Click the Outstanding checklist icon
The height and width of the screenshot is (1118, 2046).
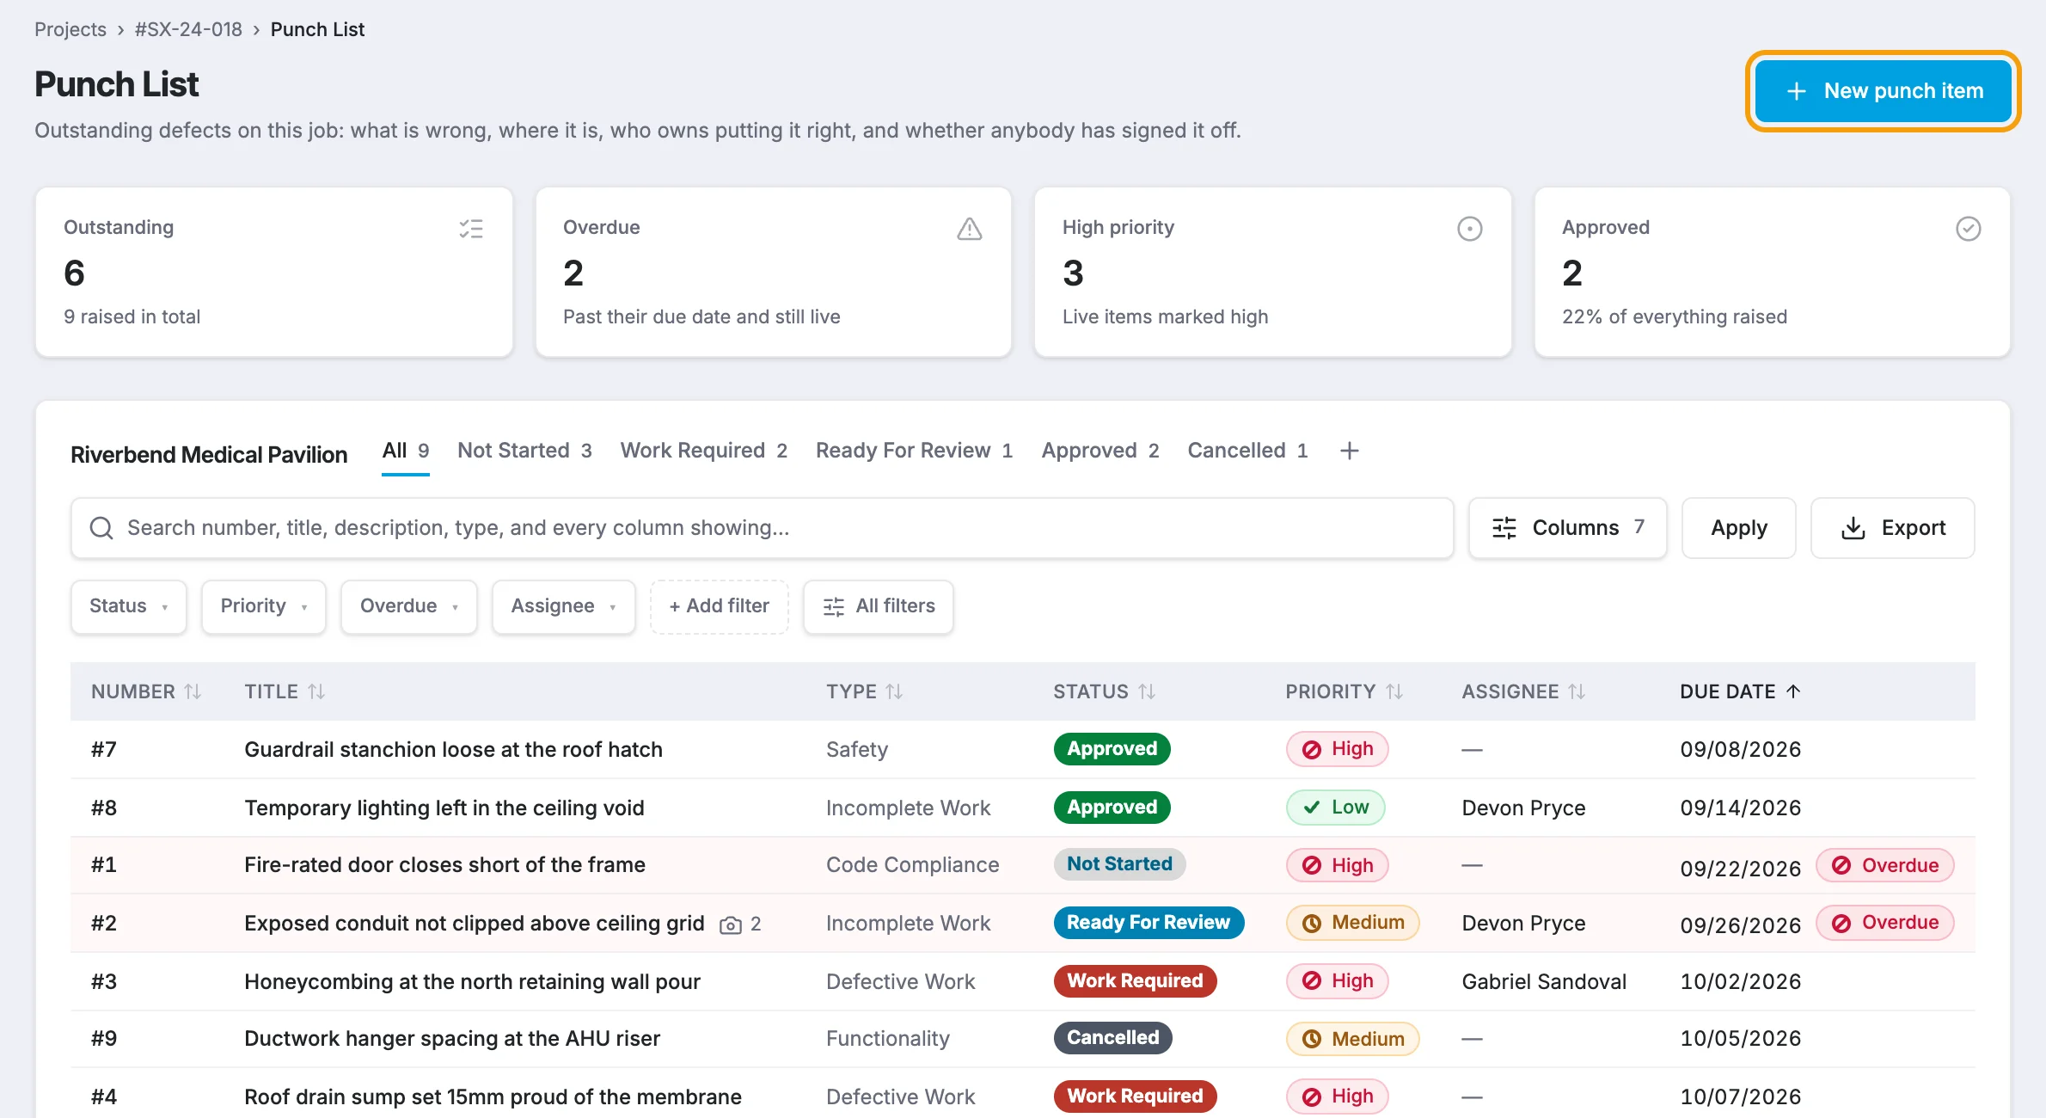[x=471, y=229]
